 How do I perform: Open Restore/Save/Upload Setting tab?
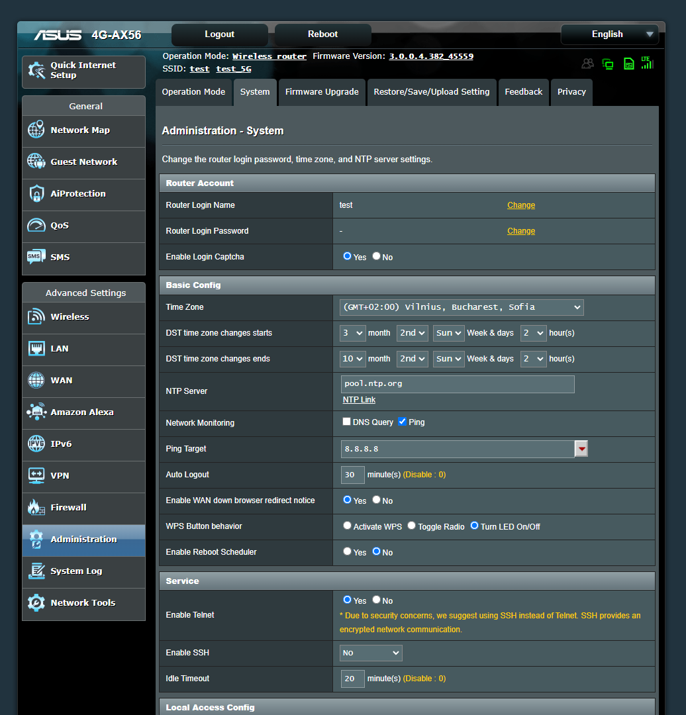[x=432, y=92]
